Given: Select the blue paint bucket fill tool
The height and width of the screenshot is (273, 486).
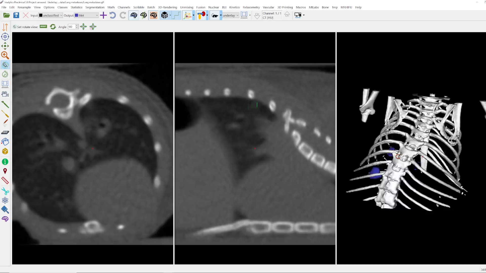Looking at the screenshot, I should 5,142.
